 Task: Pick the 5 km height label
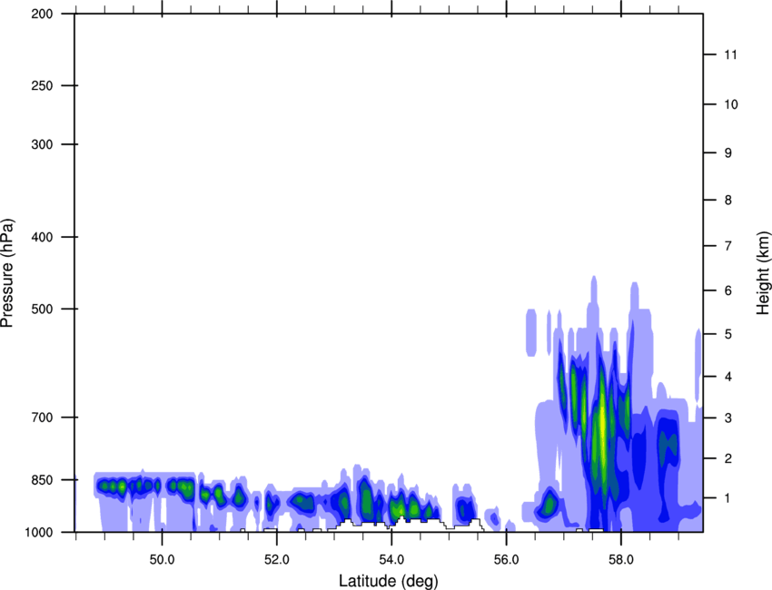coord(728,334)
